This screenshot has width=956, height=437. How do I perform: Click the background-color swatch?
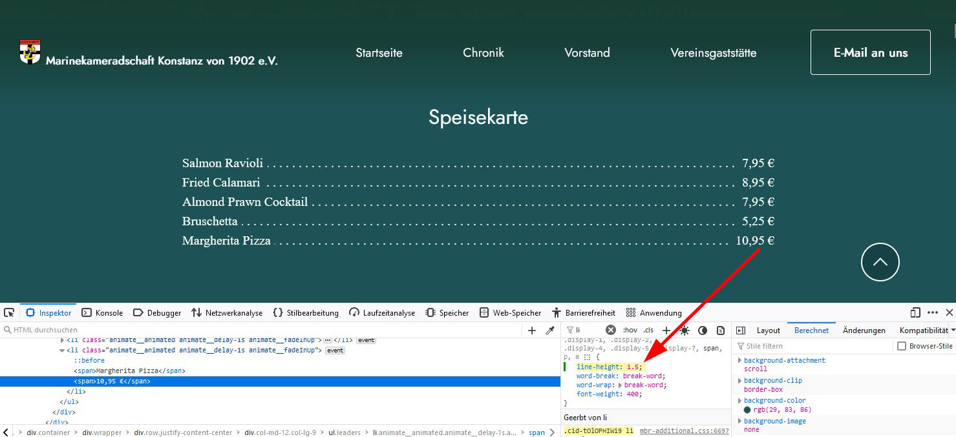747,410
